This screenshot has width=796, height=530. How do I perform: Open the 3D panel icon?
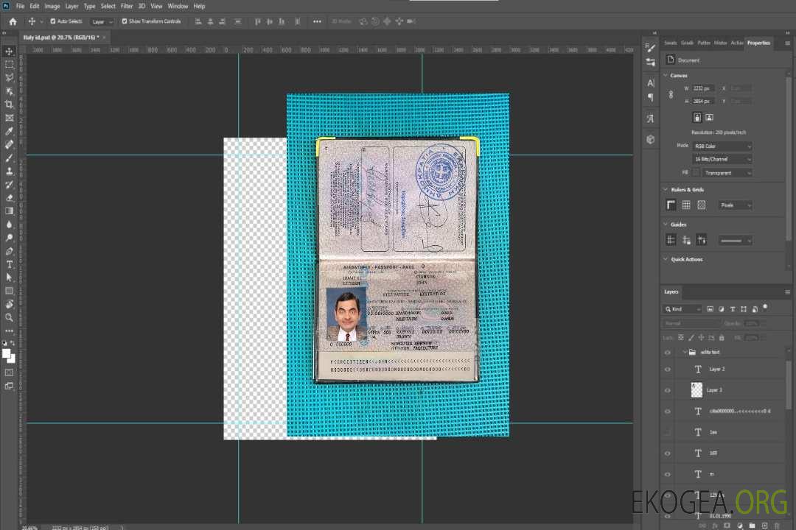tap(650, 139)
